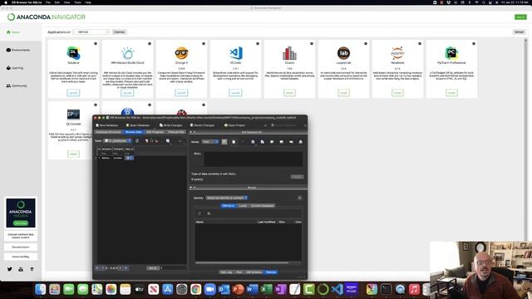Open the Home section in Anaconda Navigator
This screenshot has width=532, height=299.
(x=13, y=32)
